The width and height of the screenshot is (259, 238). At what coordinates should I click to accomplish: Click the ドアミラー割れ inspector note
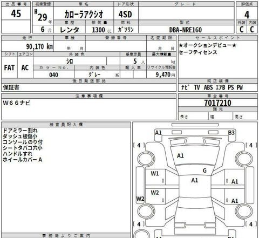(20, 131)
